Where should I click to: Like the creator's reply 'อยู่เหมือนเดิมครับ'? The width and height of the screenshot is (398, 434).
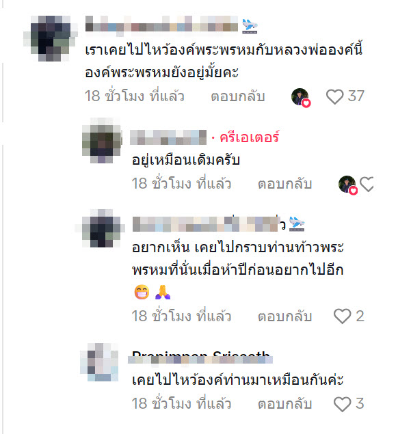[x=367, y=184]
